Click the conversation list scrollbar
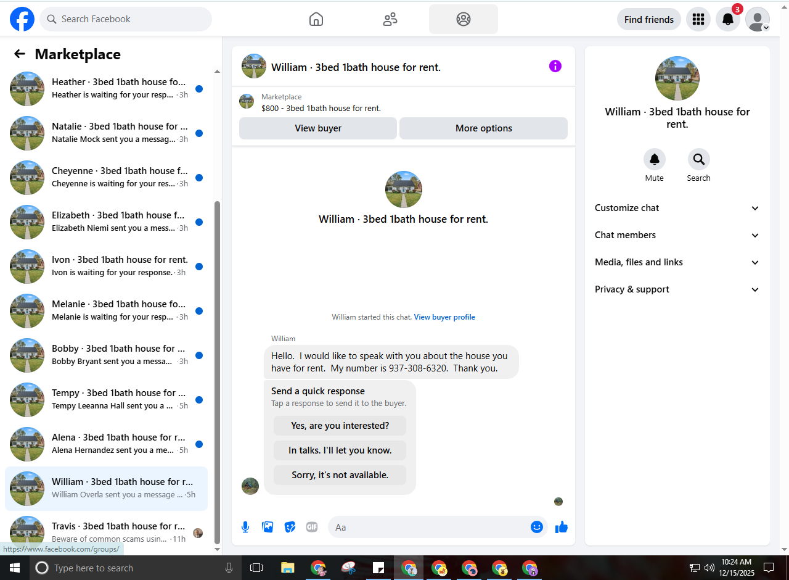Image resolution: width=789 pixels, height=580 pixels. click(217, 373)
